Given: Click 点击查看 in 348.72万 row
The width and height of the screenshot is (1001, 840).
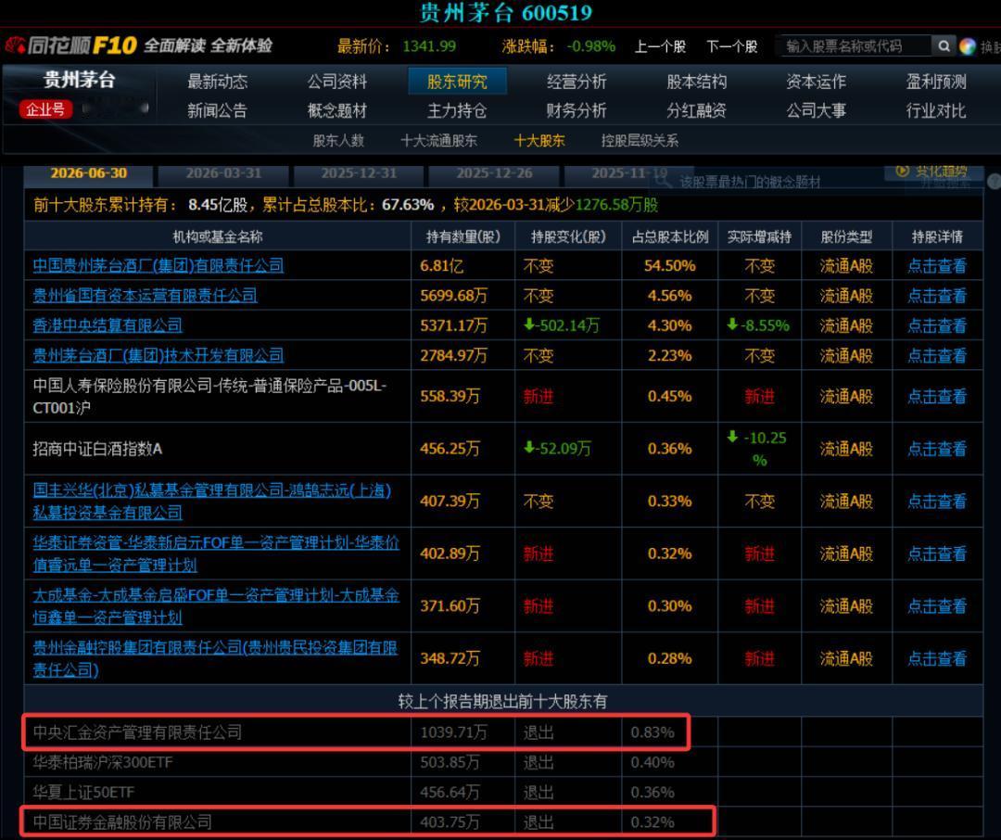Looking at the screenshot, I should [x=936, y=658].
